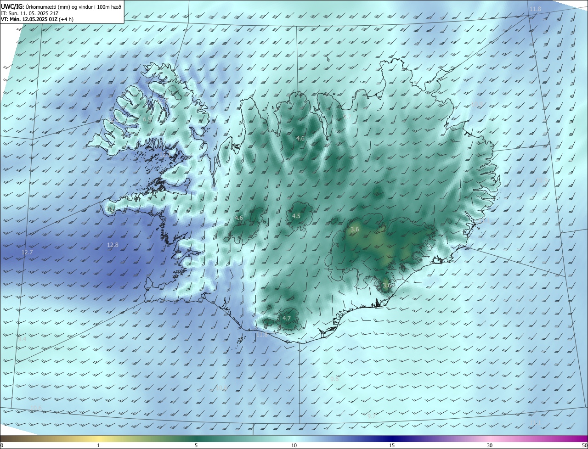Click the '(+4 h)' forecast offset text
This screenshot has width=588, height=449.
67,20
